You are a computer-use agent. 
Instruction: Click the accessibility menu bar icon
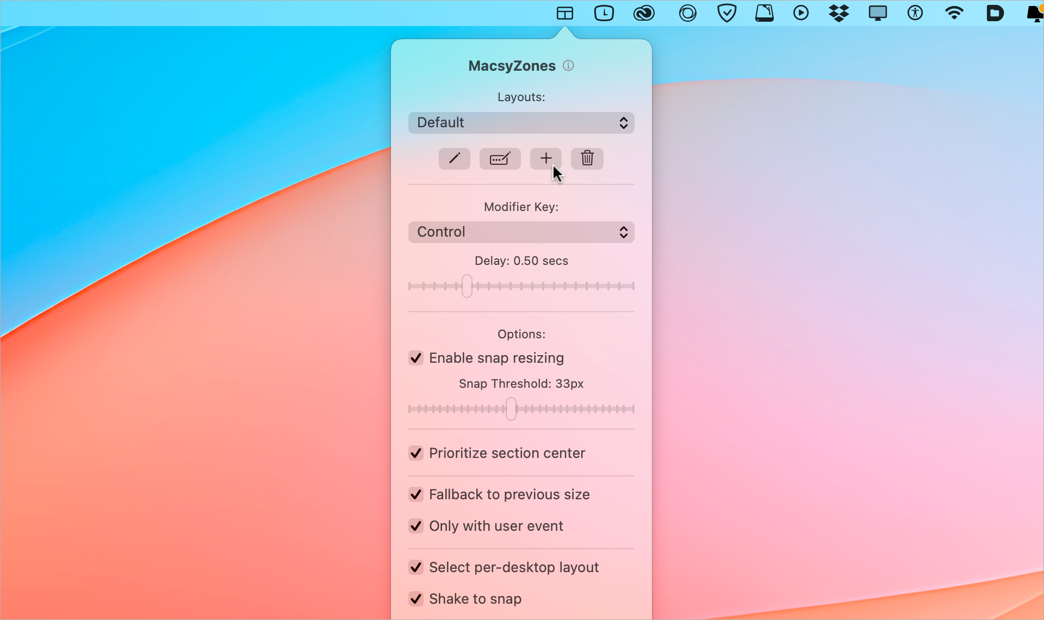tap(915, 13)
